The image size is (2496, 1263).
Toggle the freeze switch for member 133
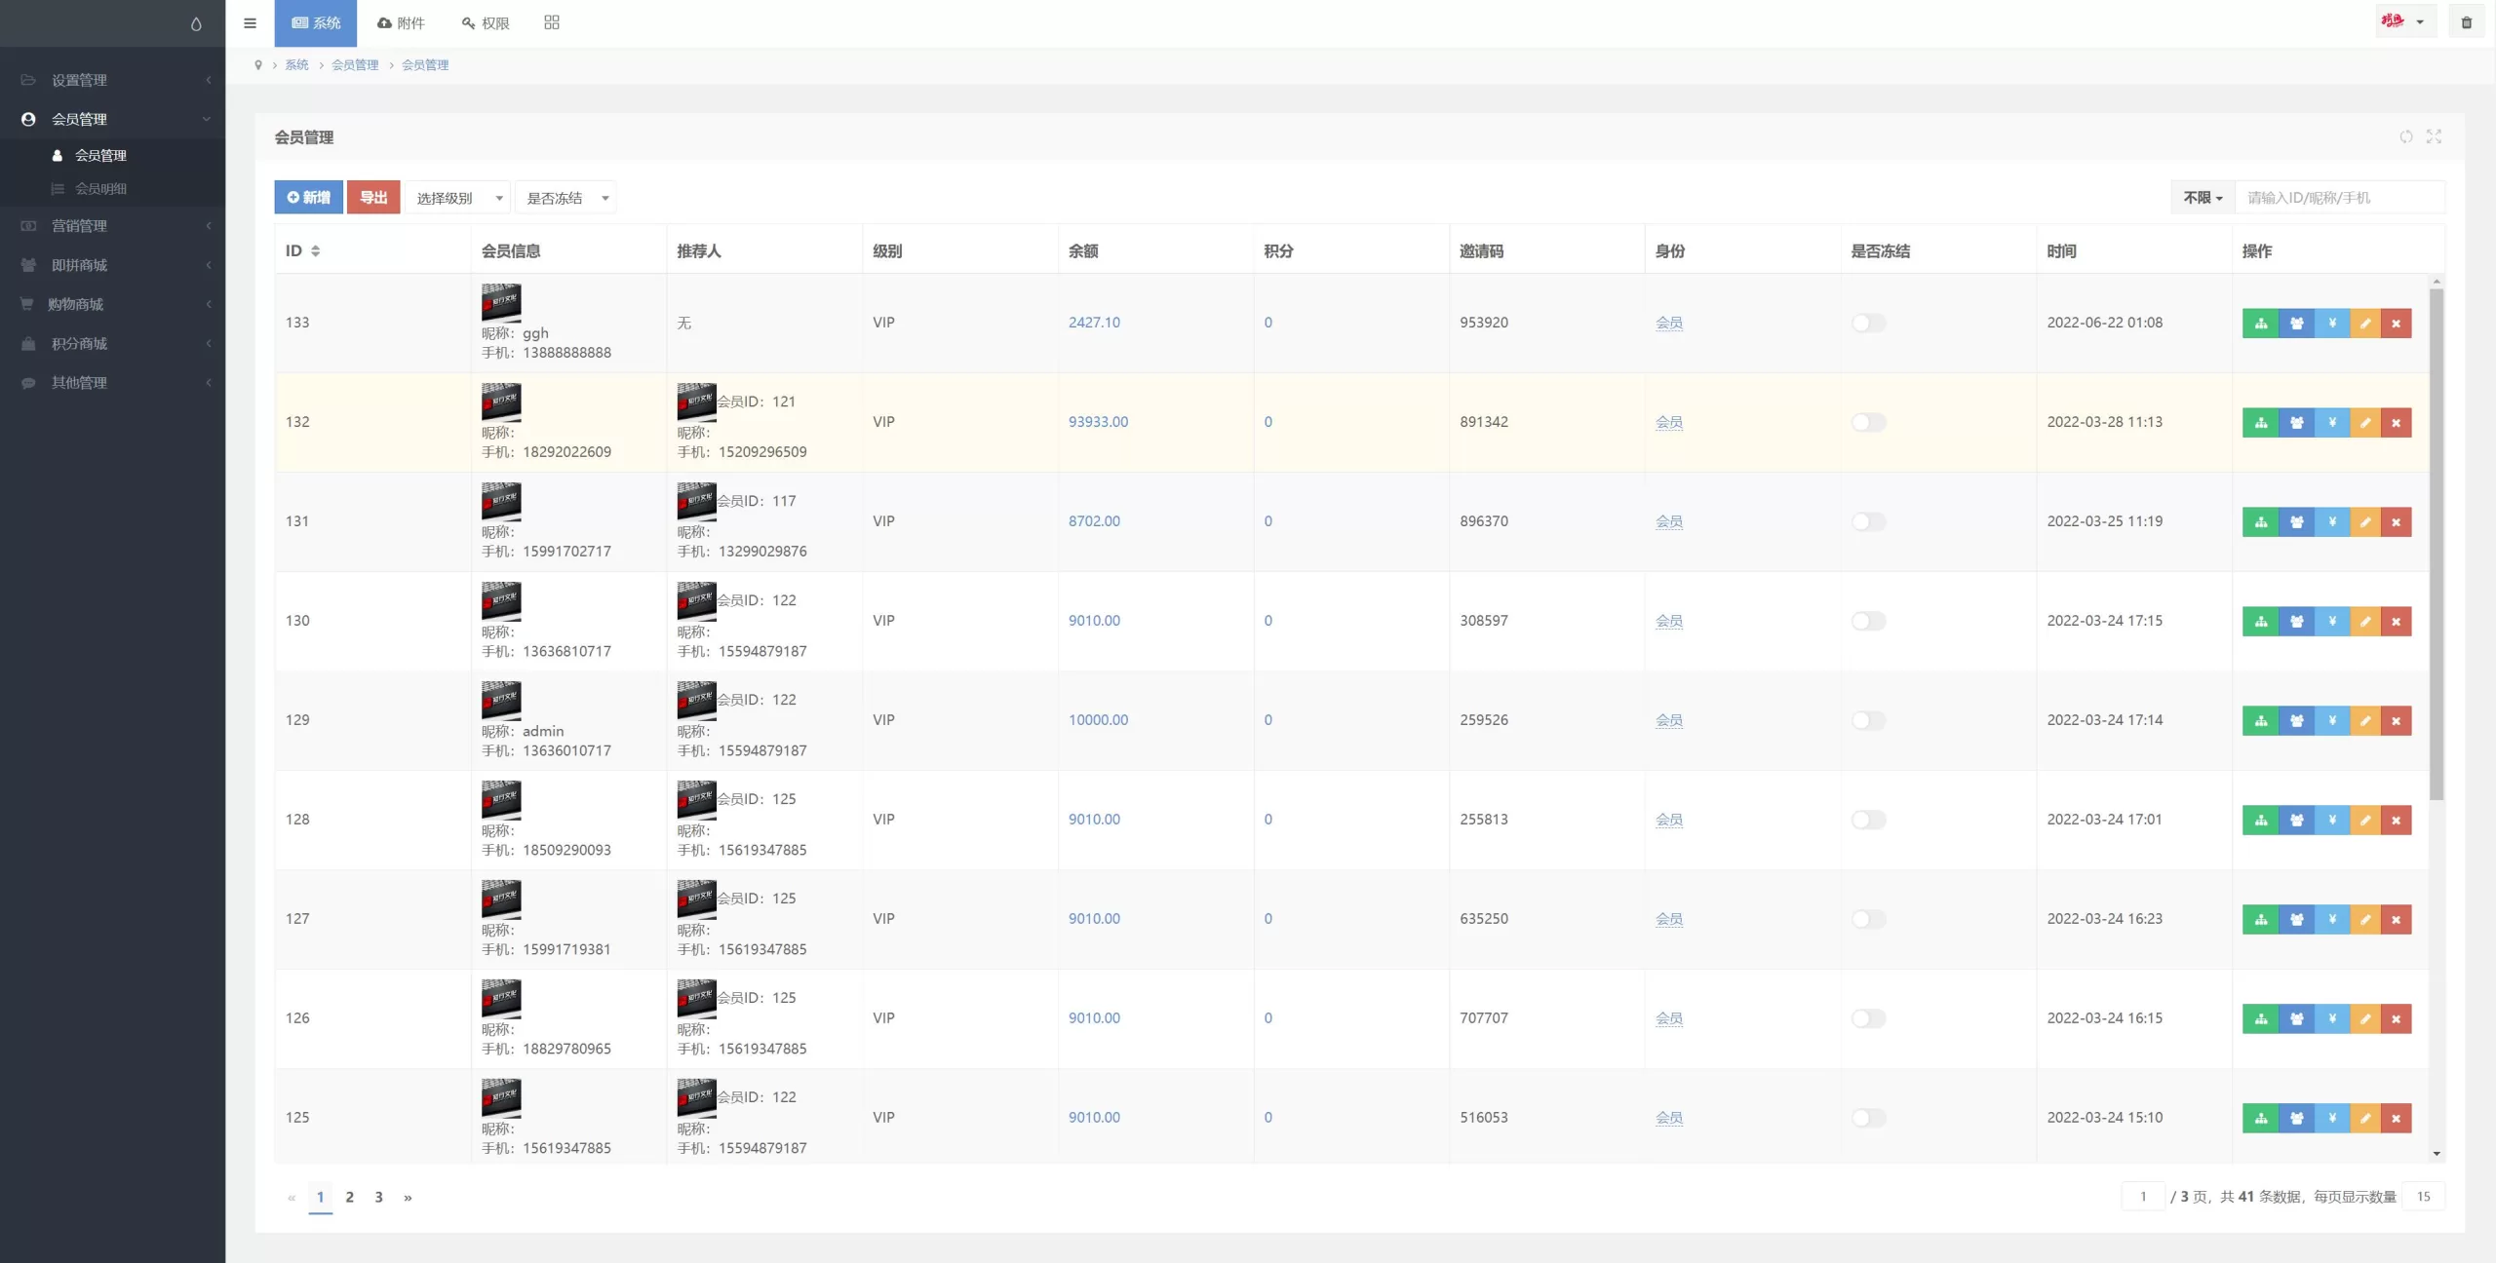1867,324
